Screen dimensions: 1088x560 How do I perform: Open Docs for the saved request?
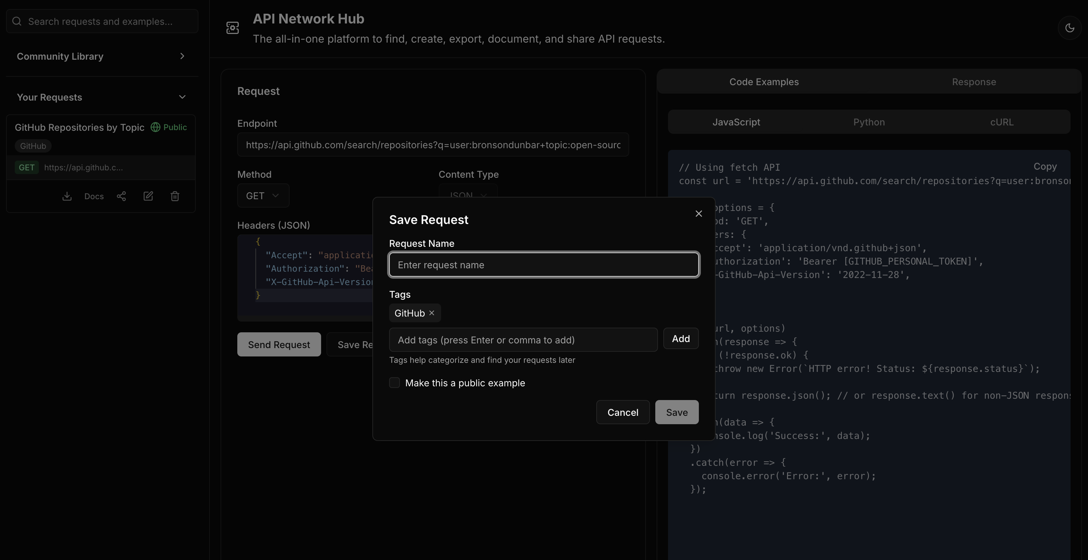(x=94, y=196)
